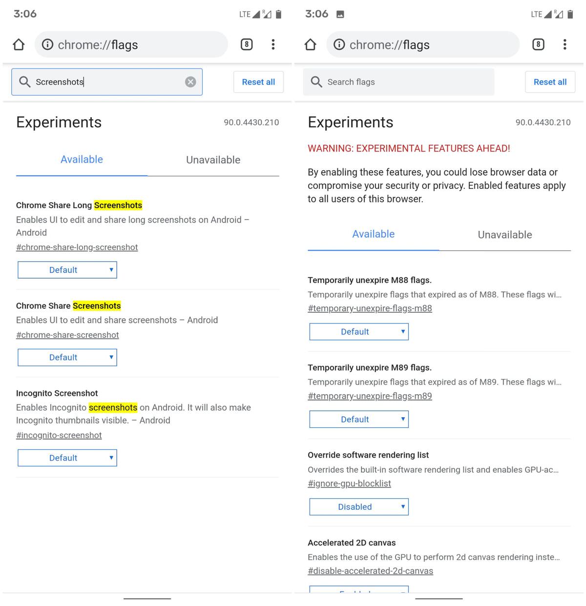Select Available tab in right screen
586x606 pixels.
374,234
